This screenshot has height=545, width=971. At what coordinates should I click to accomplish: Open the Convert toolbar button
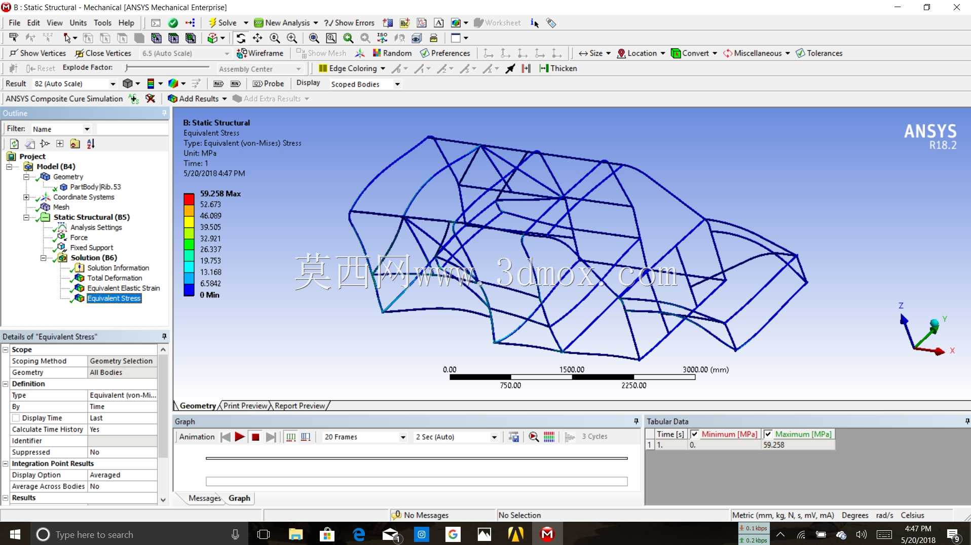pyautogui.click(x=694, y=53)
